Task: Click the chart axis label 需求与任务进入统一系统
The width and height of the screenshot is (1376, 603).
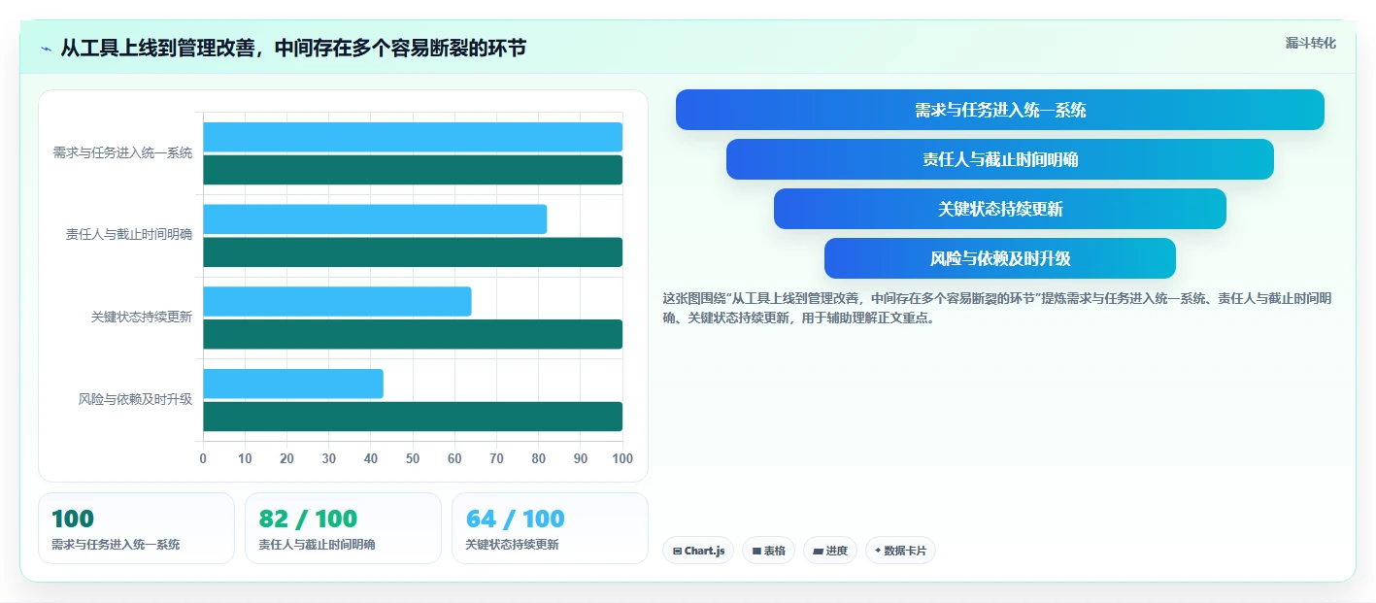Action: (122, 152)
